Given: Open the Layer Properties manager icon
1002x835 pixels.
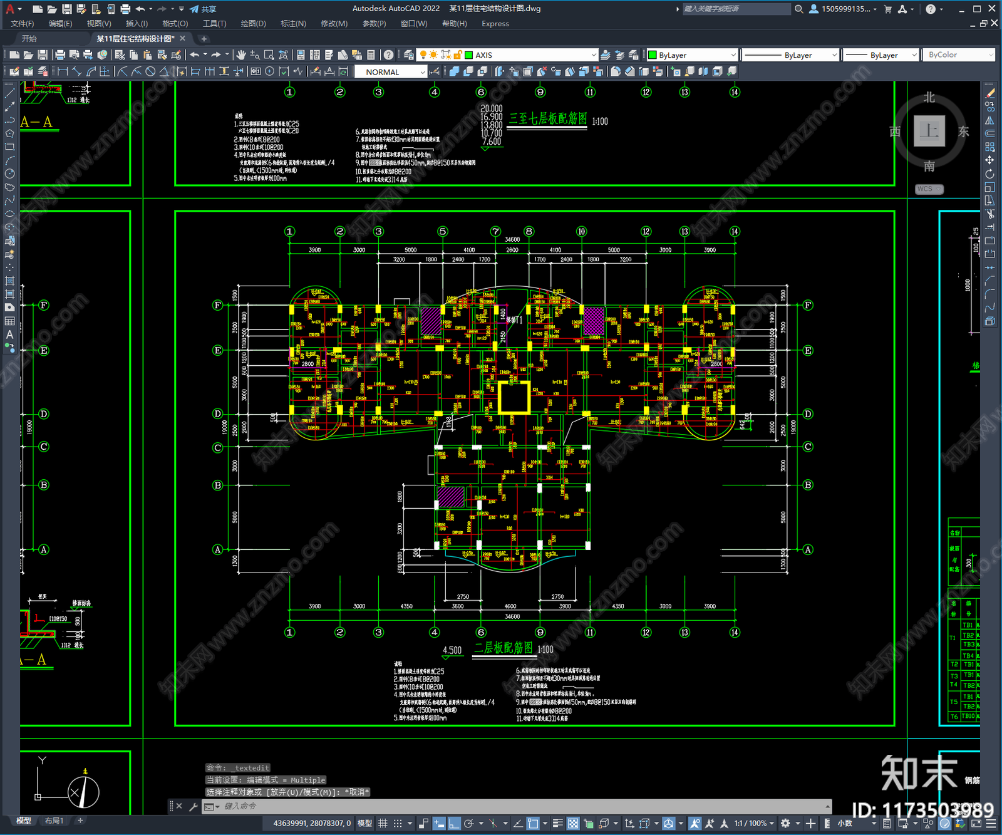Looking at the screenshot, I should pos(409,55).
